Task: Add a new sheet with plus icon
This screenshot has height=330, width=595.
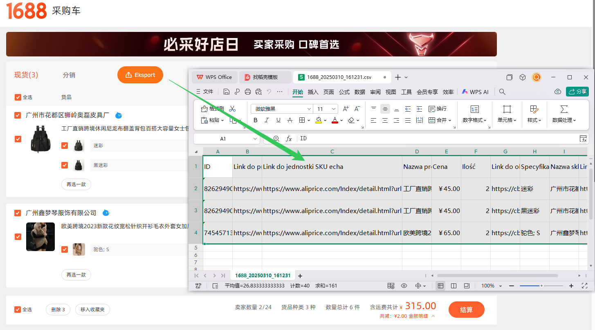Action: [x=300, y=276]
